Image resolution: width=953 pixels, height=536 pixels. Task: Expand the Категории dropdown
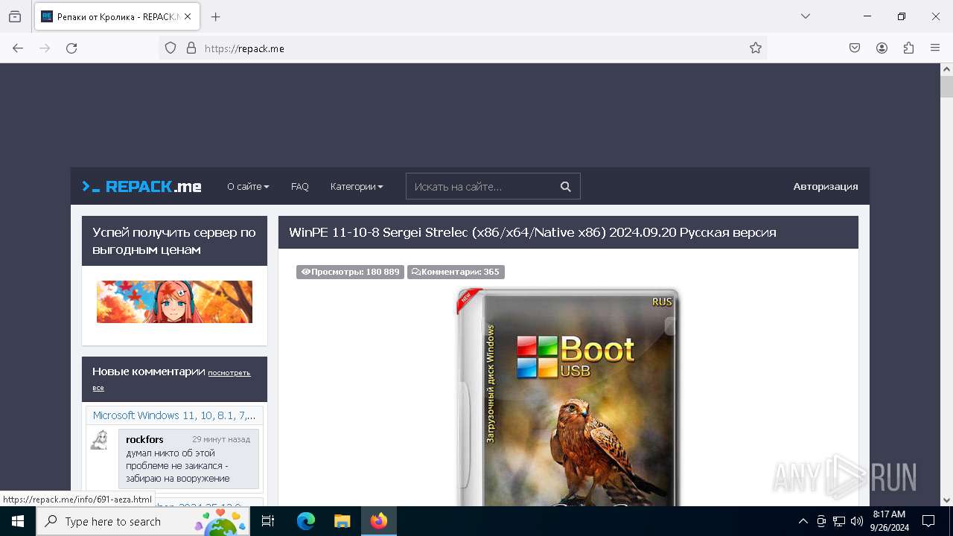pyautogui.click(x=357, y=186)
